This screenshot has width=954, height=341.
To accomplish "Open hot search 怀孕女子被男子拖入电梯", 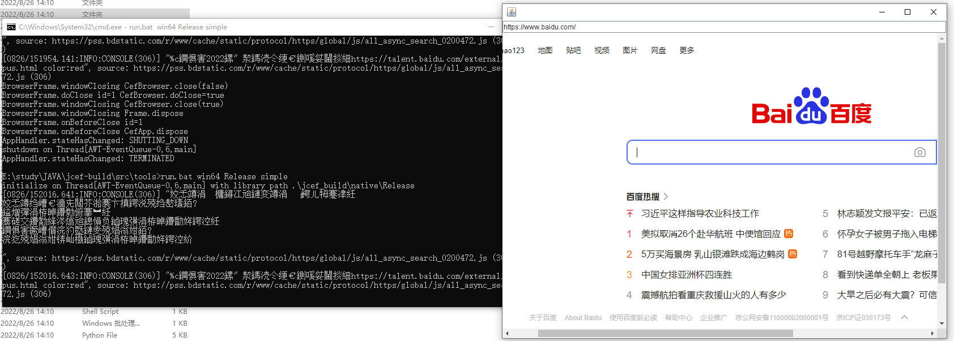I will [x=887, y=234].
